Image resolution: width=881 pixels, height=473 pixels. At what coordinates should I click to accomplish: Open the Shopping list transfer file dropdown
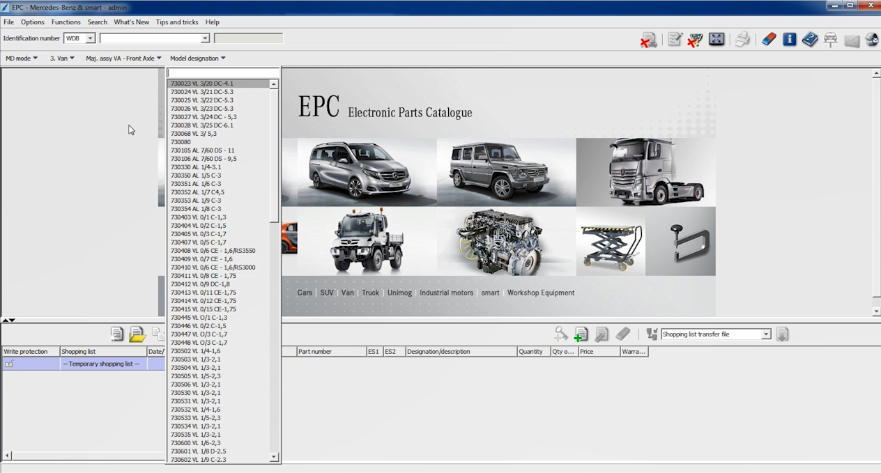click(x=765, y=334)
